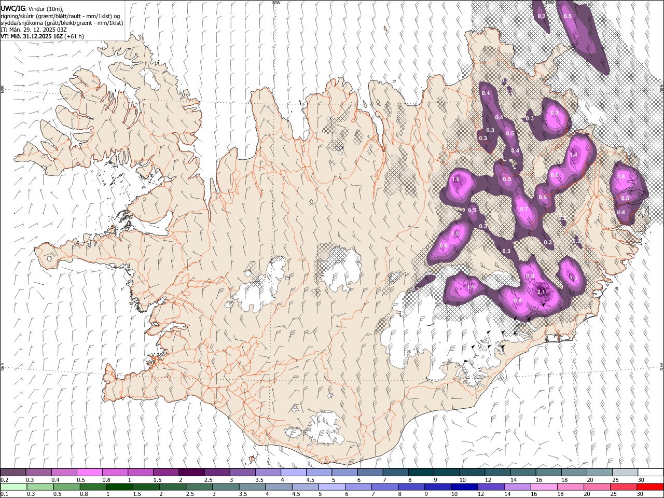Select lower scale swatch starting at 1.5
The image size is (664, 498).
coord(146,487)
